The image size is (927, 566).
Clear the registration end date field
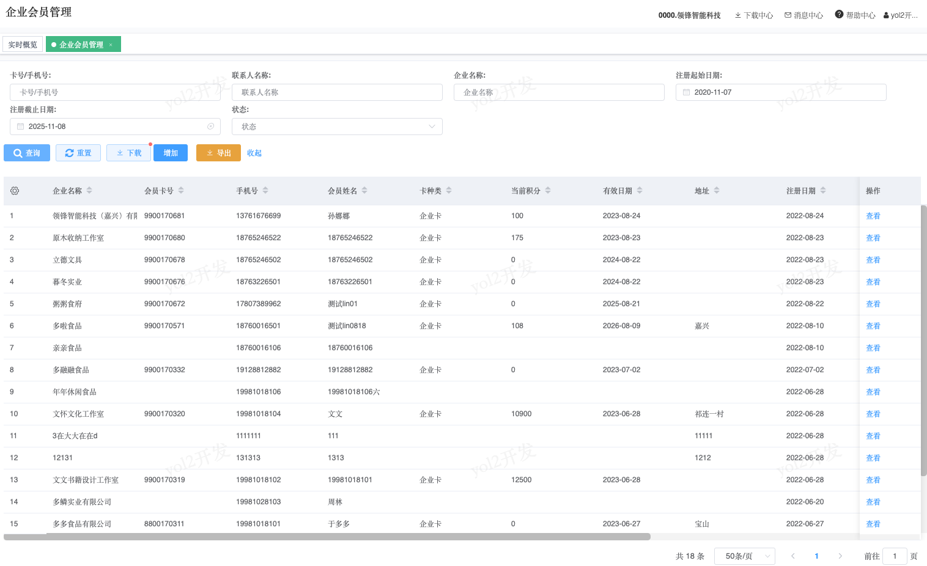(210, 127)
